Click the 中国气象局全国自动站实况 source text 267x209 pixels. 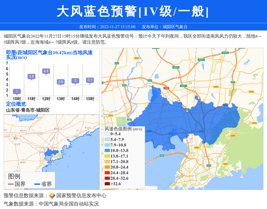click(69, 204)
